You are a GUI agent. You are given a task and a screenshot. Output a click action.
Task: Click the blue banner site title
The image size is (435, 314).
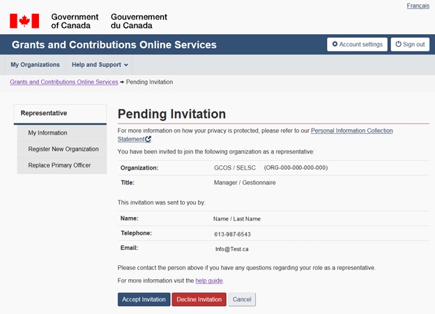pos(114,45)
